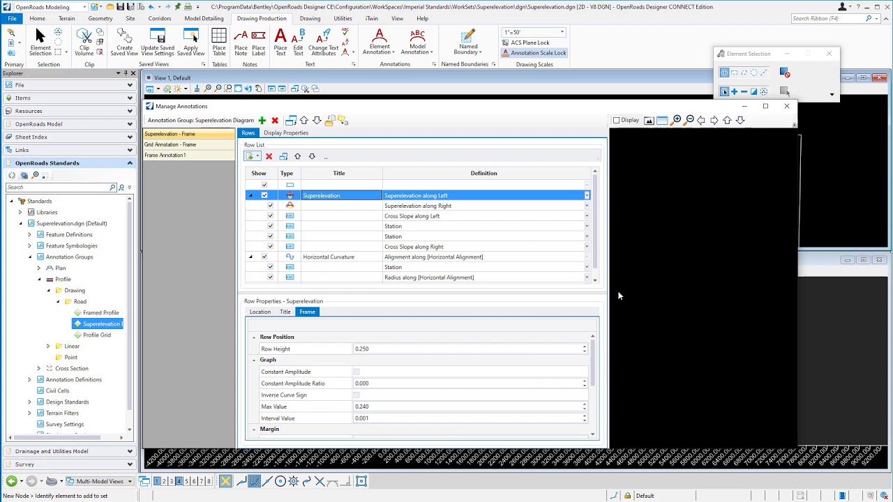Image resolution: width=893 pixels, height=502 pixels.
Task: Enable the Constant Amplitude checkbox
Action: [356, 372]
